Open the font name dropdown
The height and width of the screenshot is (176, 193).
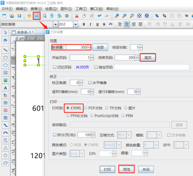point(55,24)
